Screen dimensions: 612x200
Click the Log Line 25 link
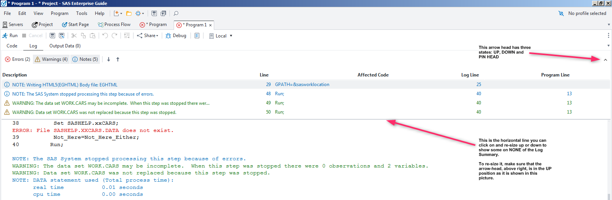coord(479,85)
